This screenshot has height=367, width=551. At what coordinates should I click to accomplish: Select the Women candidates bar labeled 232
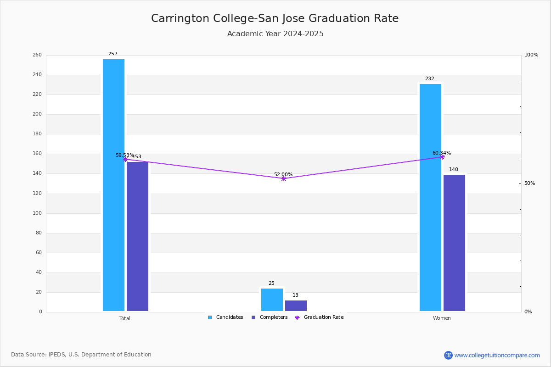tap(430, 198)
